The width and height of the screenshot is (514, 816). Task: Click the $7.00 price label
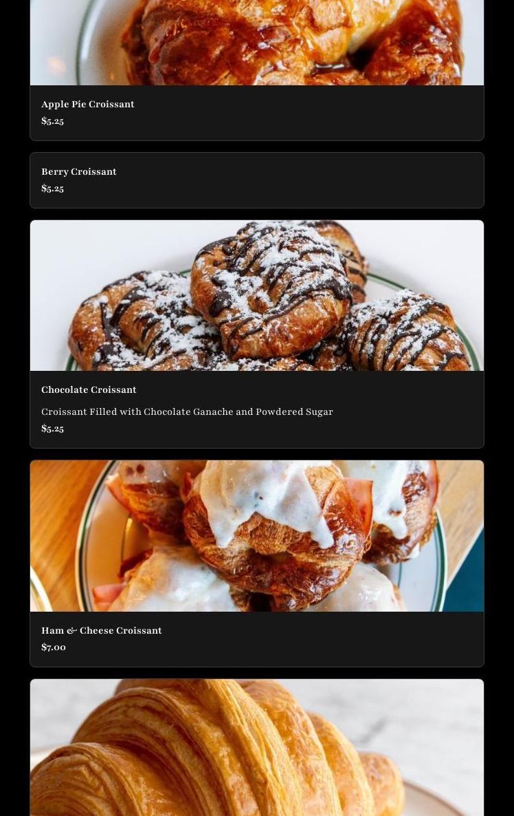click(54, 647)
